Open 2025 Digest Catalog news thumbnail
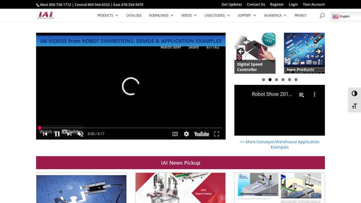The image size is (361, 203). click(180, 188)
